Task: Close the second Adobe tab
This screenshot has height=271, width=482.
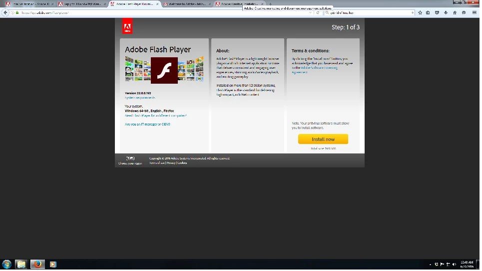Action: click(x=105, y=4)
